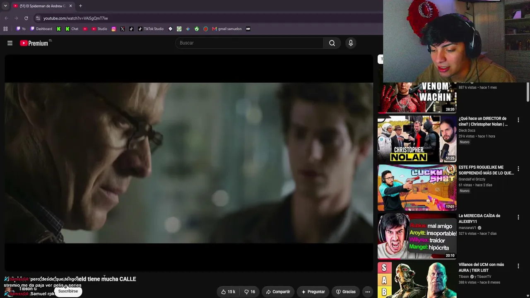Screen dimensions: 530x298
Task: Switch to the El Spiderman de Andrew tab
Action: point(42,6)
